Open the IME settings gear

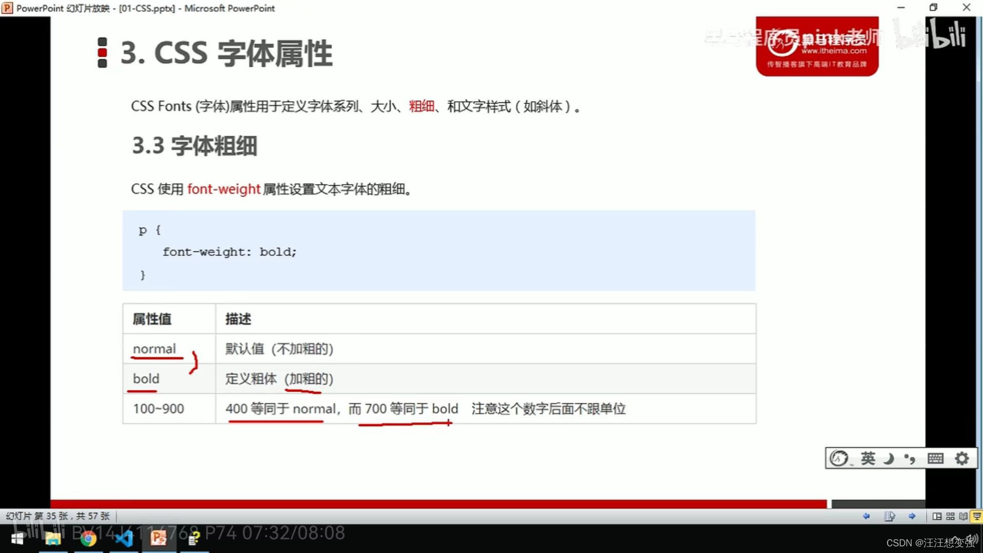962,458
